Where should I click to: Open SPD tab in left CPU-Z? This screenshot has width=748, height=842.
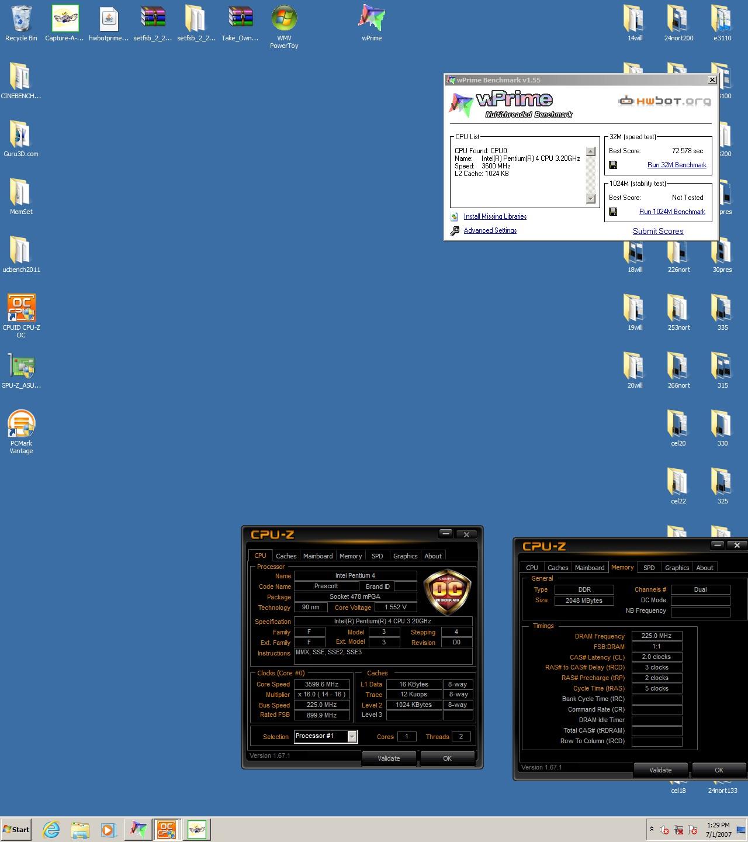pos(378,556)
